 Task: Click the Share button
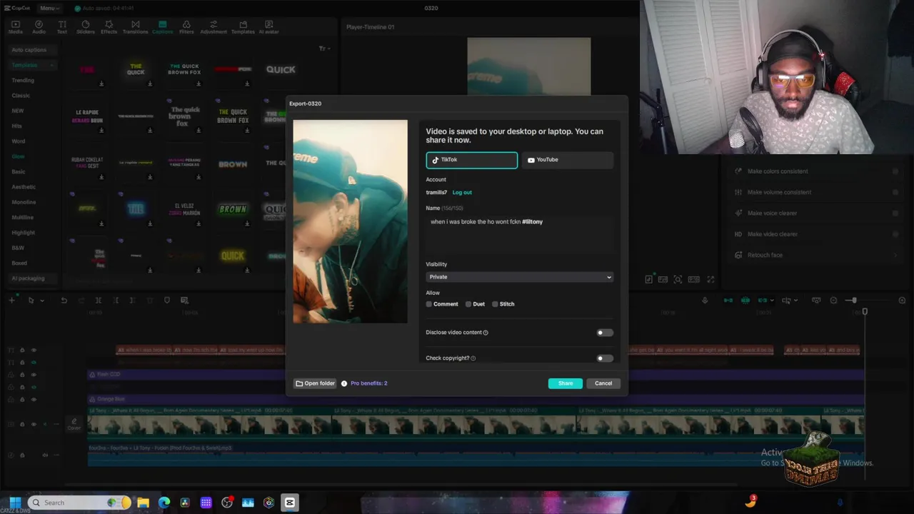click(565, 383)
